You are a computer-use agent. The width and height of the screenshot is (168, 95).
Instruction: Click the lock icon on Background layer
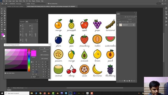(134, 25)
